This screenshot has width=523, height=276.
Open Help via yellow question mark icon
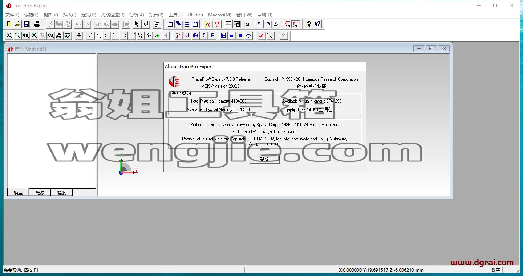coord(309,24)
